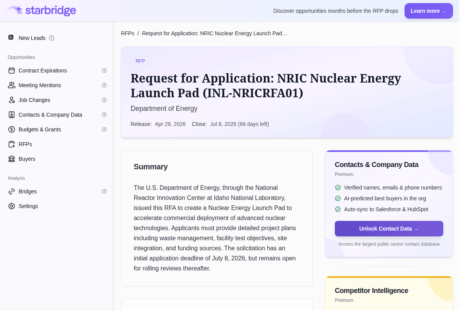Click the RFP title heading
465x310 pixels.
[x=266, y=86]
